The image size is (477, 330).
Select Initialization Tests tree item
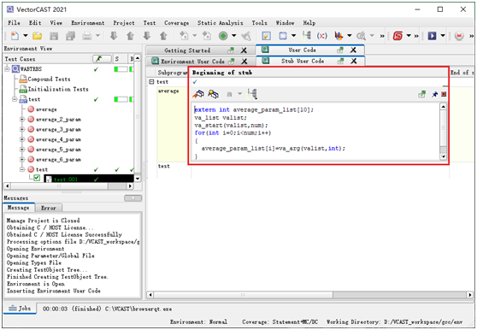tap(58, 89)
